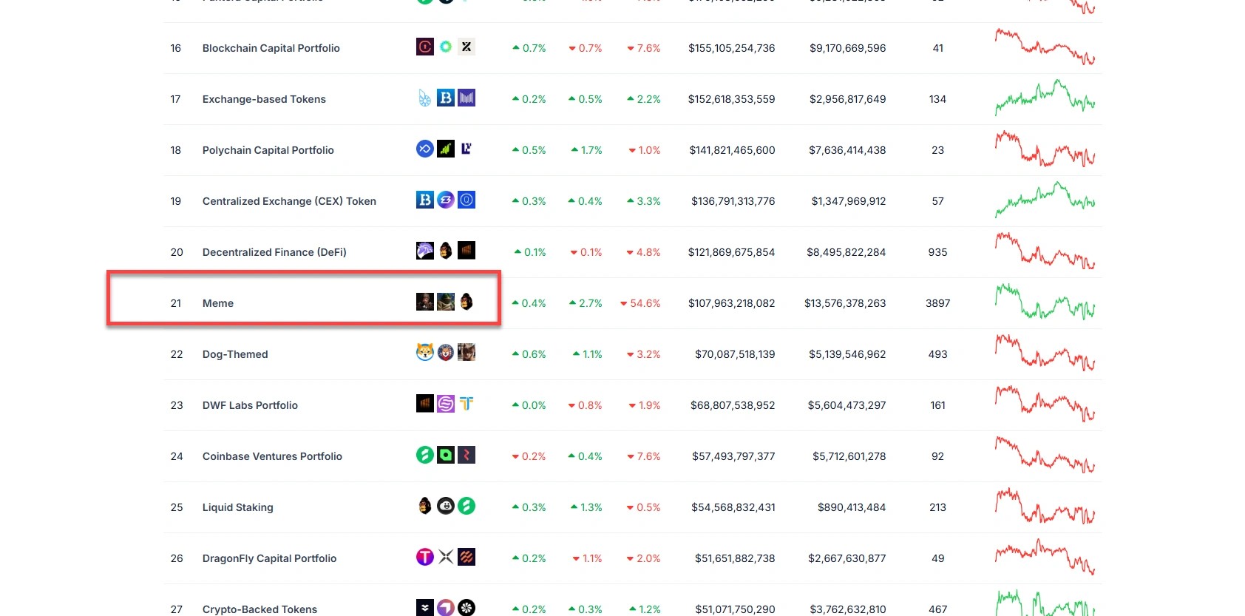
Task: Click the Meme row 7-day sparkline chart
Action: click(1045, 302)
